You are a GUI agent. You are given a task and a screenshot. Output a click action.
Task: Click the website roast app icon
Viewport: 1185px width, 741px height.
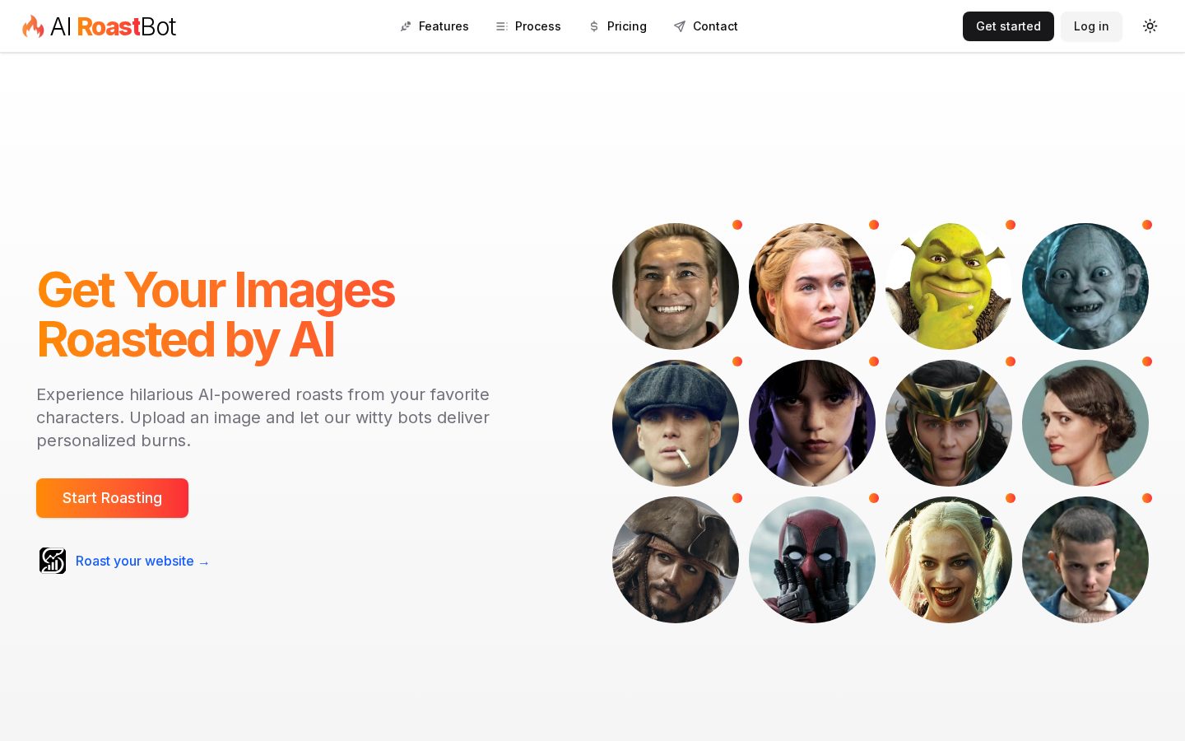pyautogui.click(x=53, y=561)
